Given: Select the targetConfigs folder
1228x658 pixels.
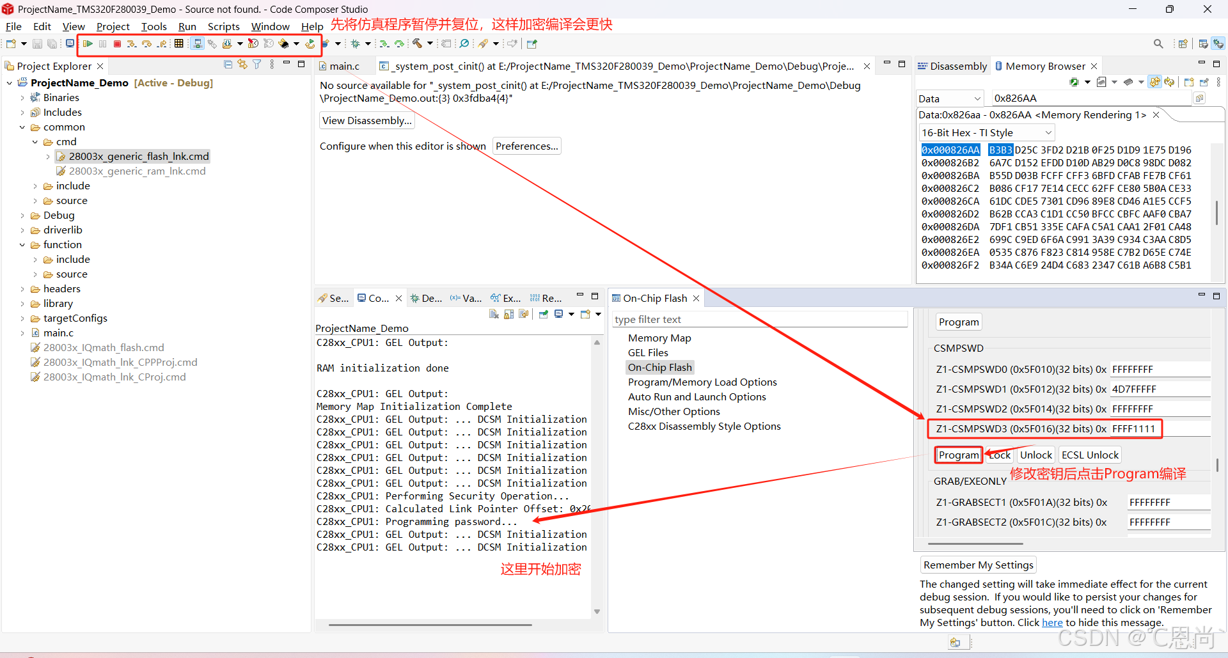Looking at the screenshot, I should (68, 318).
